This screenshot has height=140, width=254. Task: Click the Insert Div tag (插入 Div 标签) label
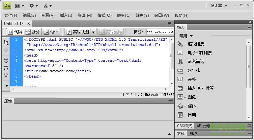(201, 88)
